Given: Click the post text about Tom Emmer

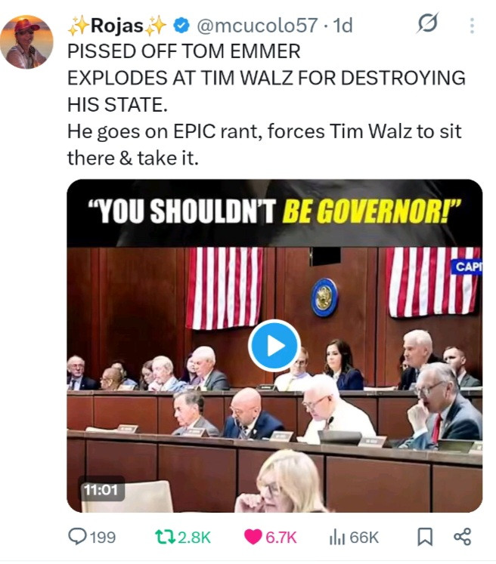Looking at the screenshot, I should [266, 105].
